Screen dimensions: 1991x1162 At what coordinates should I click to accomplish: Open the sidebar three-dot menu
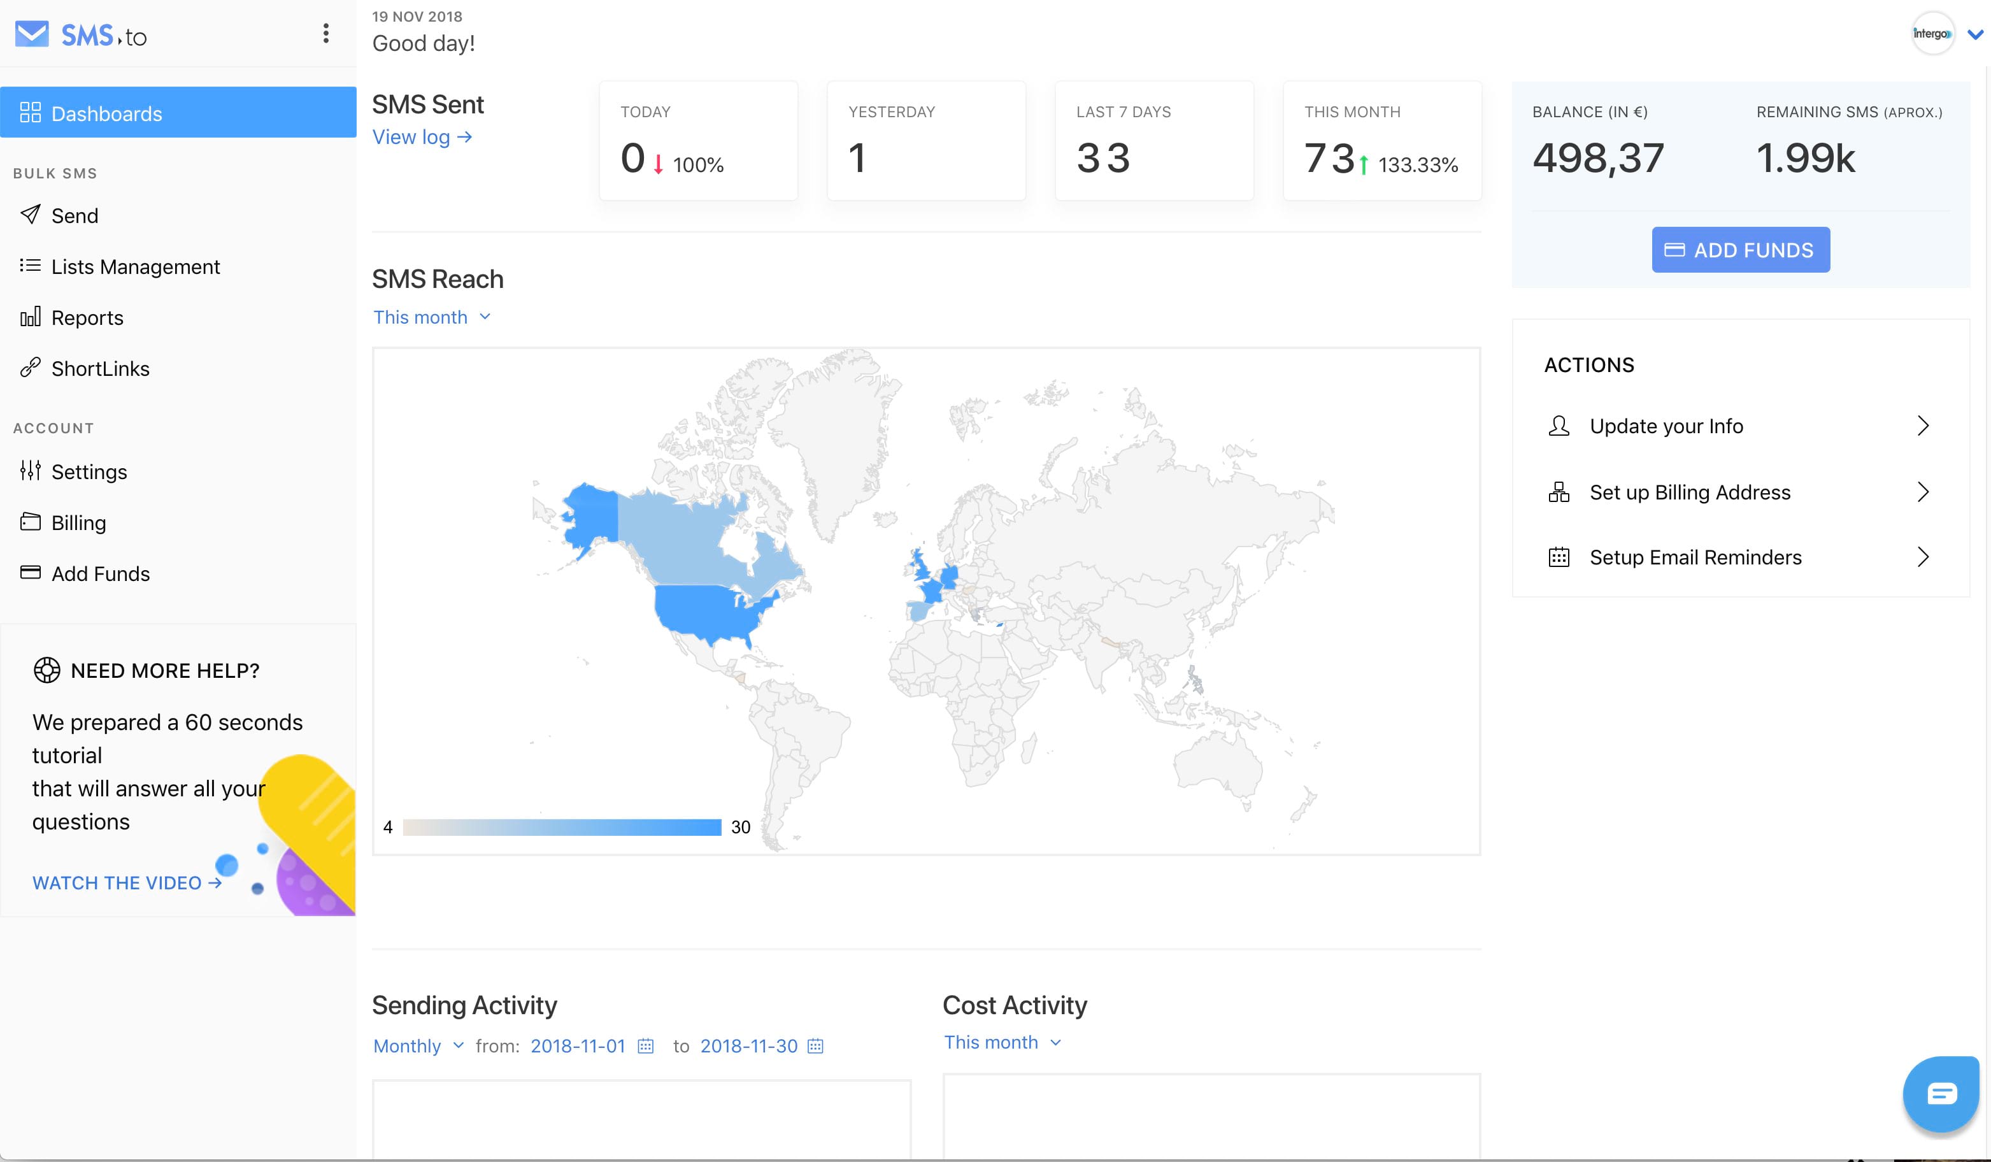click(325, 33)
